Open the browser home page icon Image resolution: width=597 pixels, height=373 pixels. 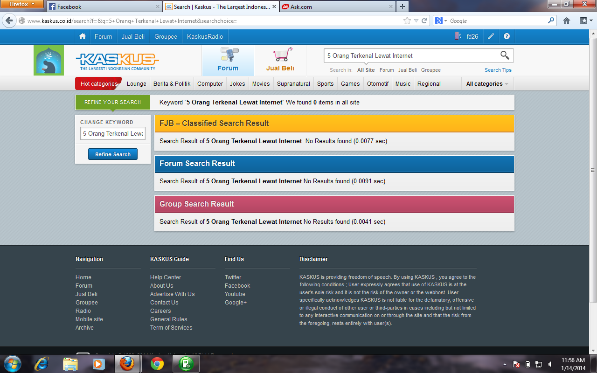(x=567, y=21)
